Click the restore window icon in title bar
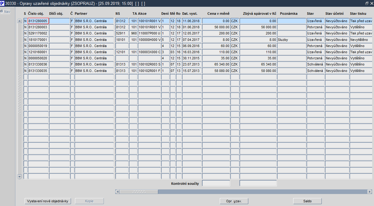 (x=367, y=3)
